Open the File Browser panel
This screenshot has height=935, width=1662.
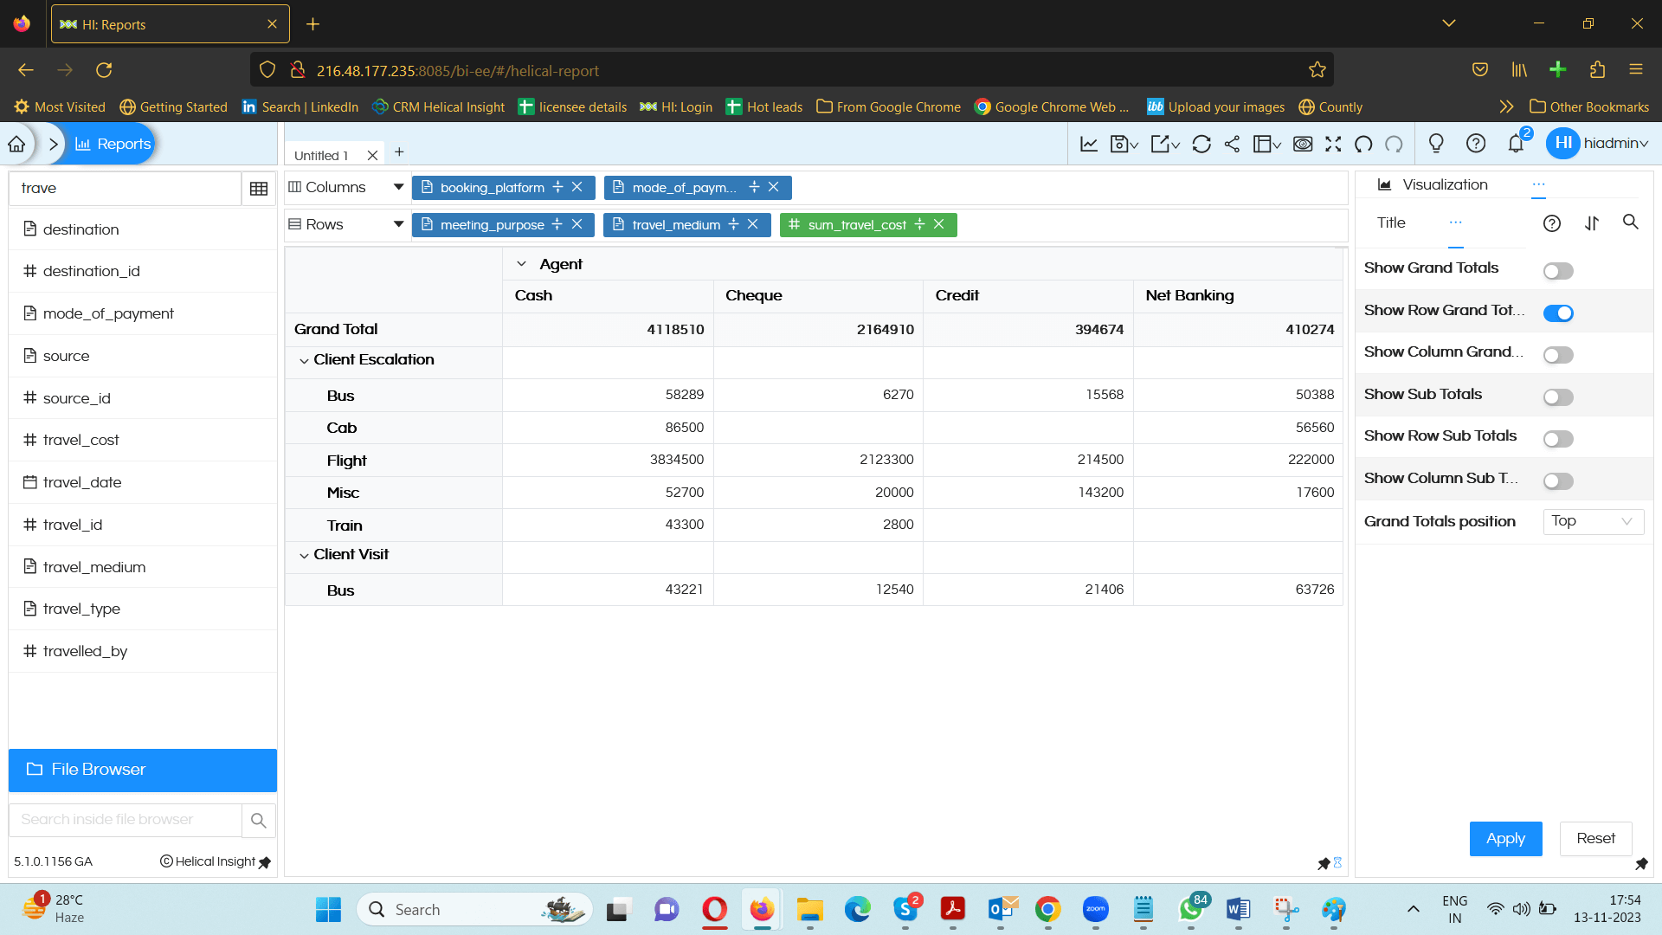pyautogui.click(x=143, y=770)
